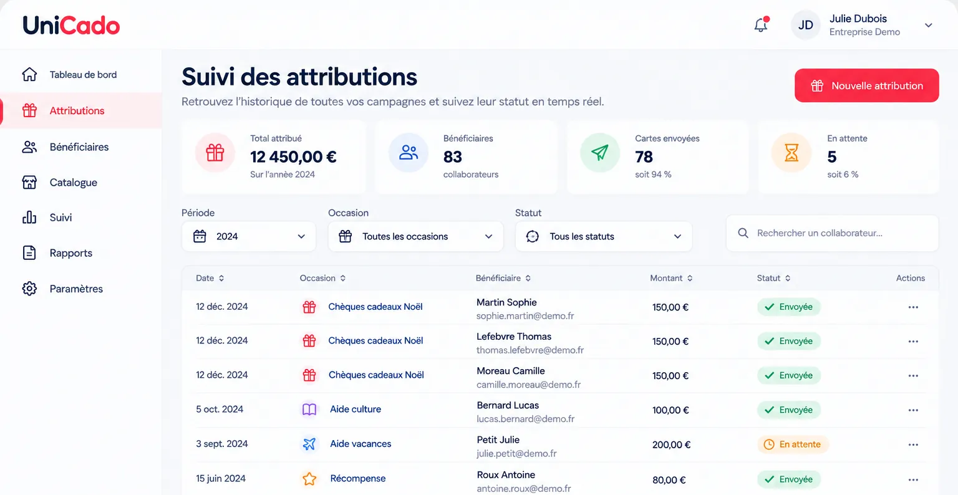
Task: Click the Bénéficiaires card people icon
Action: coord(409,153)
